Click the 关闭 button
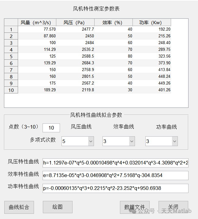Viewport: 198px width, 219px height. (x=173, y=207)
